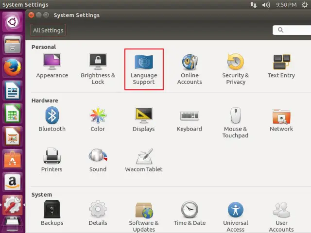
Task: Click System Settings wrench launcher icon
Action: 13,205
